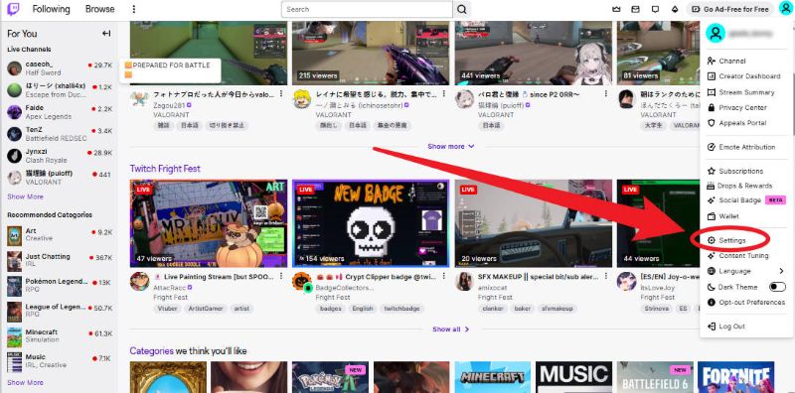Click the BadgeCollectors streamer avatar
The height and width of the screenshot is (393, 795).
click(302, 282)
